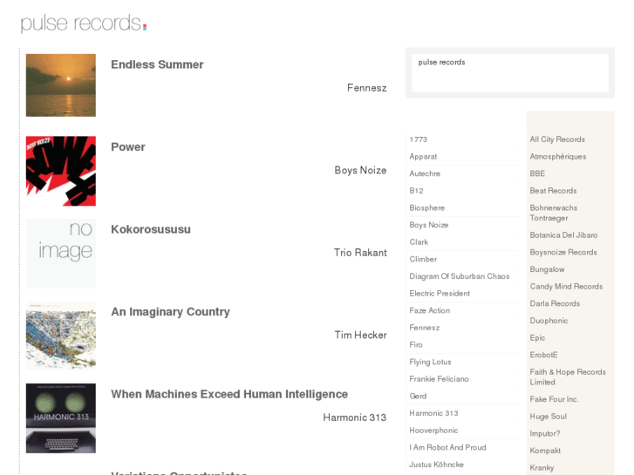Image resolution: width=634 pixels, height=475 pixels.
Task: Open the Kokorosususu album title
Action: 151,229
